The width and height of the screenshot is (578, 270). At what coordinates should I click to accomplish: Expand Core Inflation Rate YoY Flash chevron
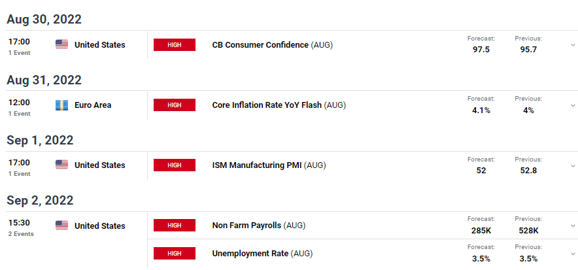(573, 105)
